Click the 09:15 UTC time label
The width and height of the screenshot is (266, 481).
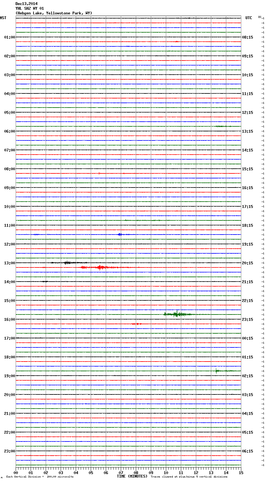(x=248, y=56)
